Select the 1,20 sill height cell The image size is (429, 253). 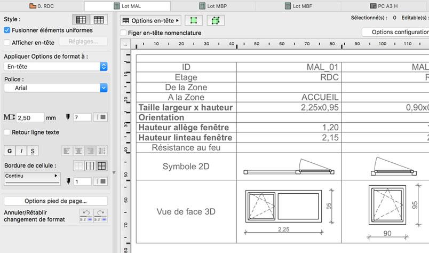tap(289, 128)
